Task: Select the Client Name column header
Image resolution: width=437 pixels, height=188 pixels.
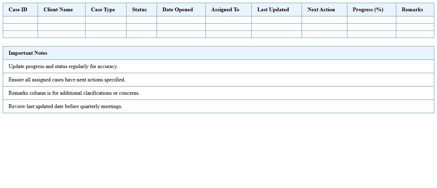Action: pyautogui.click(x=62, y=10)
